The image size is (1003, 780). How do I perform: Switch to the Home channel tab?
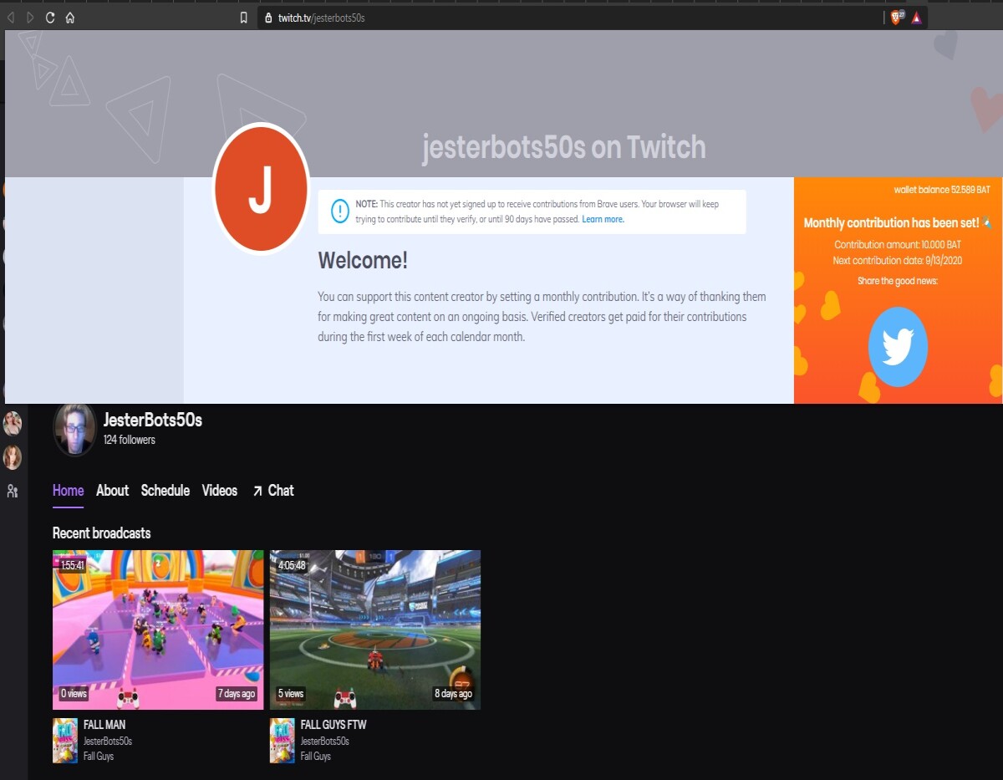tap(68, 491)
